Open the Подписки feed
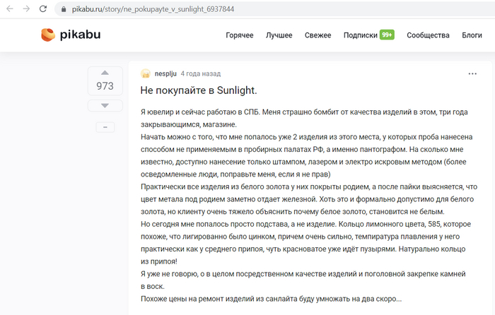This screenshot has width=495, height=315. (x=360, y=35)
